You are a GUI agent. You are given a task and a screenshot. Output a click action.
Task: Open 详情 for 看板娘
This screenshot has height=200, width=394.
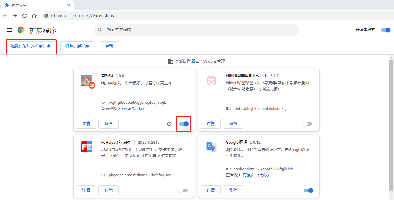coord(86,124)
